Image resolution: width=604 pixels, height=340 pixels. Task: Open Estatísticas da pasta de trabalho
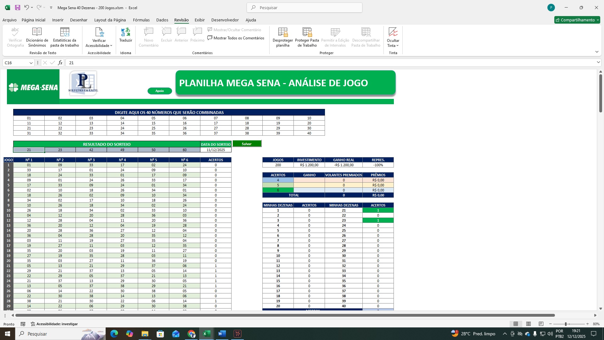pos(64,32)
